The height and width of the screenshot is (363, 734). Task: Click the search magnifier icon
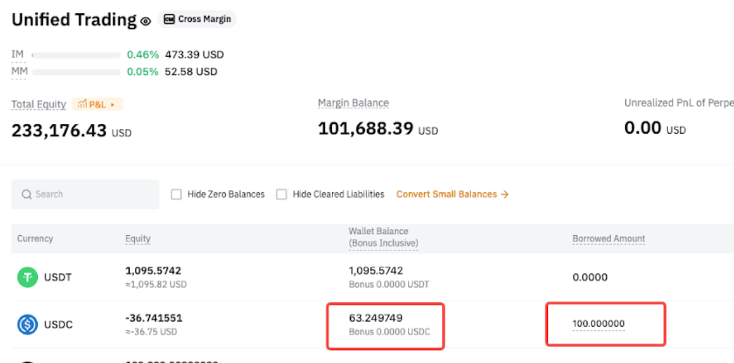point(27,194)
